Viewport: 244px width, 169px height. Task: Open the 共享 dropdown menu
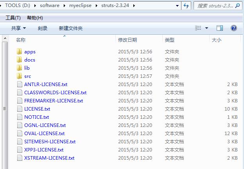18,28
